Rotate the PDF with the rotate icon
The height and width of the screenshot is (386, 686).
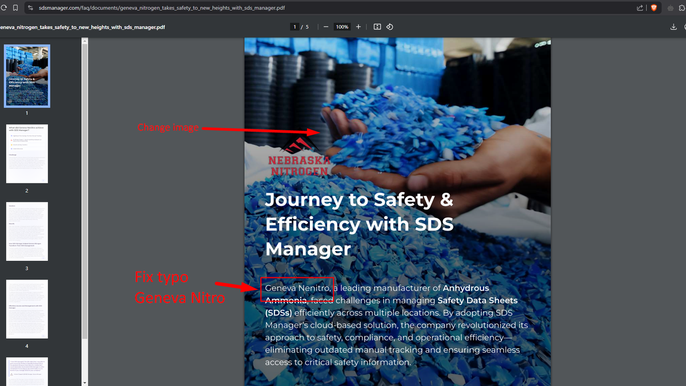(389, 27)
